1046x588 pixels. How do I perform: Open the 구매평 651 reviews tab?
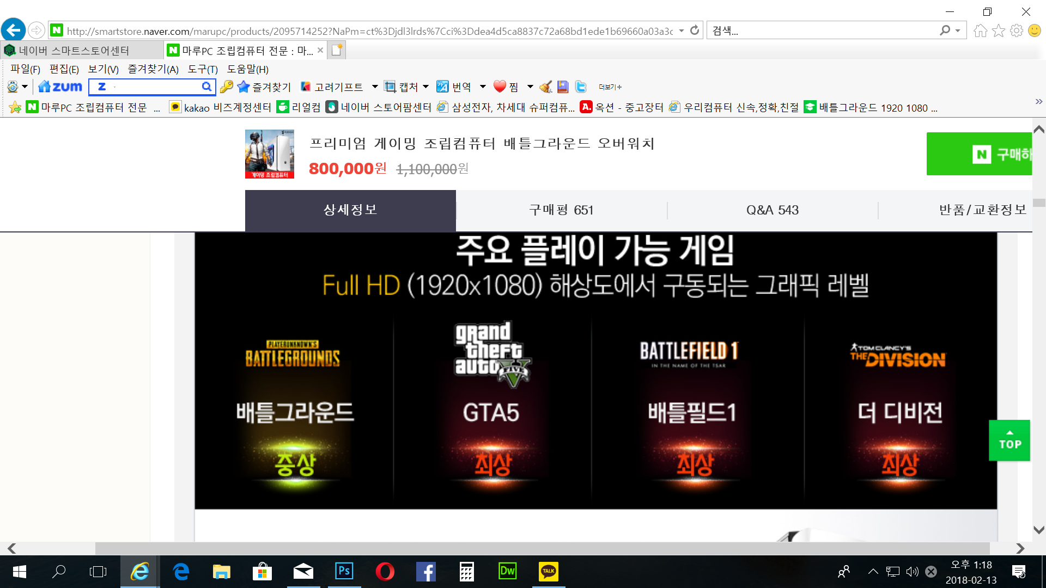point(561,210)
